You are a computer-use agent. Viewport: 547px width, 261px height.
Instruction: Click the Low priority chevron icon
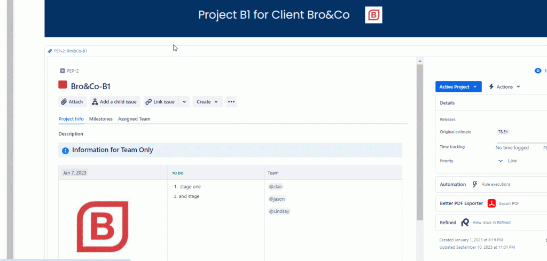pyautogui.click(x=501, y=161)
